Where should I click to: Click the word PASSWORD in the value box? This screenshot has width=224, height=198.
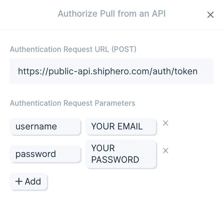coord(115,160)
